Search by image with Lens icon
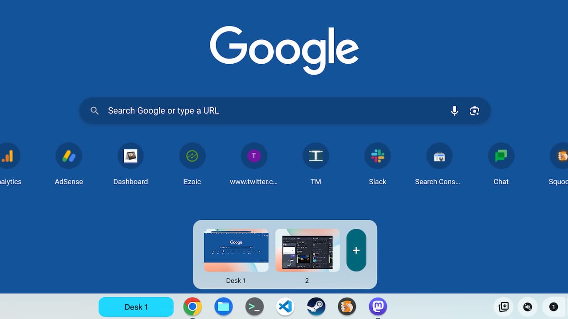Screen dimensions: 568x319 click(x=474, y=111)
